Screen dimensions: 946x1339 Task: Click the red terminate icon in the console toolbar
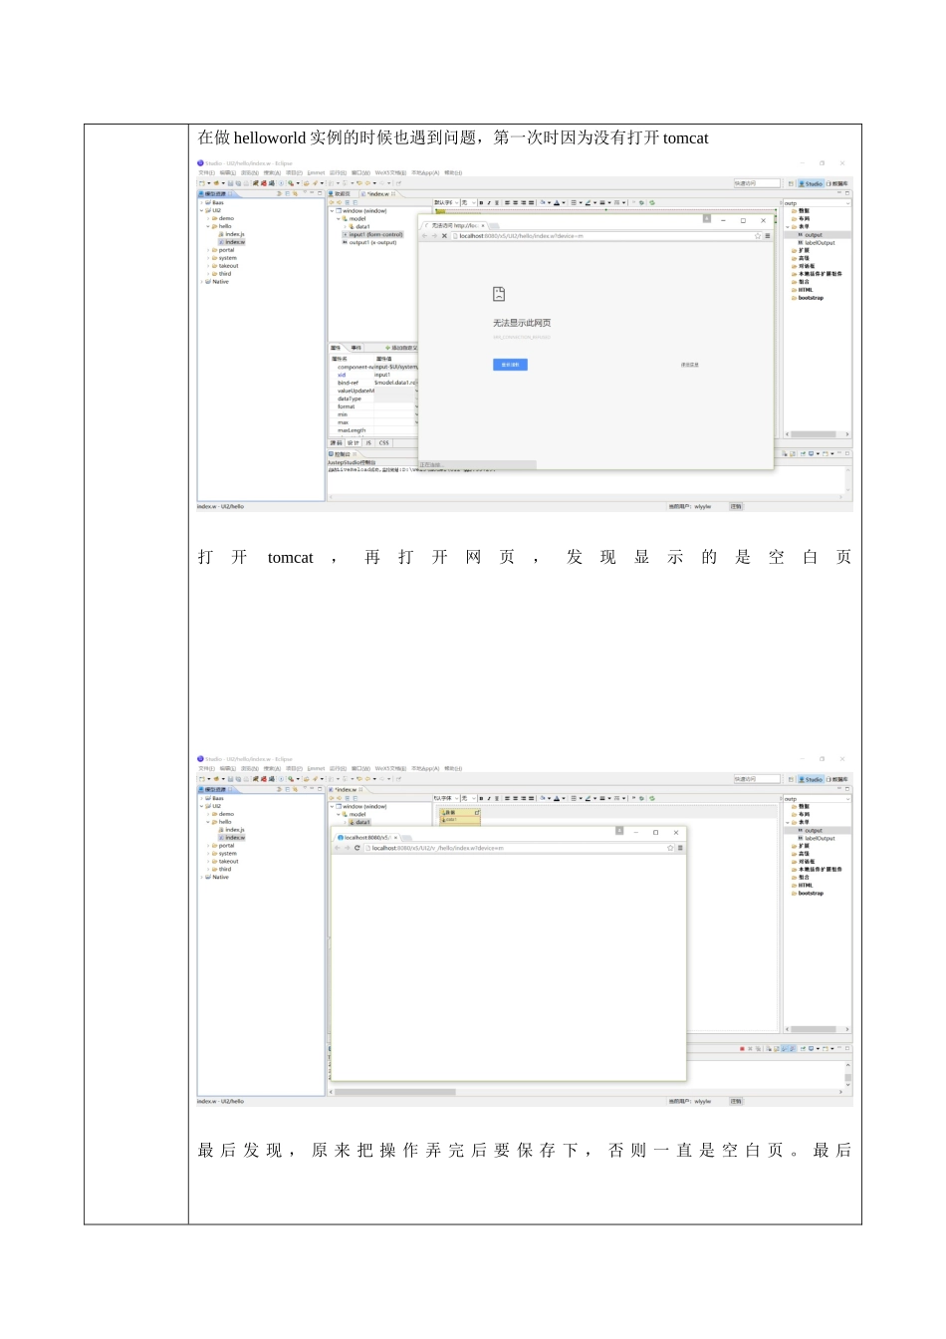click(742, 1049)
